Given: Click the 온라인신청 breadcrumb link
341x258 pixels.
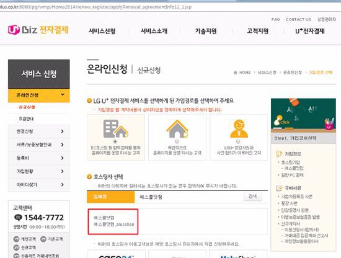Looking at the screenshot, I should click(x=292, y=73).
